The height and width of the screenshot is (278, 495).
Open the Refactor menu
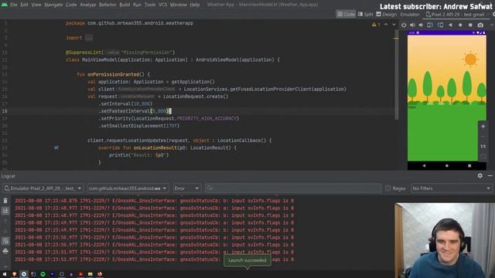click(x=108, y=5)
